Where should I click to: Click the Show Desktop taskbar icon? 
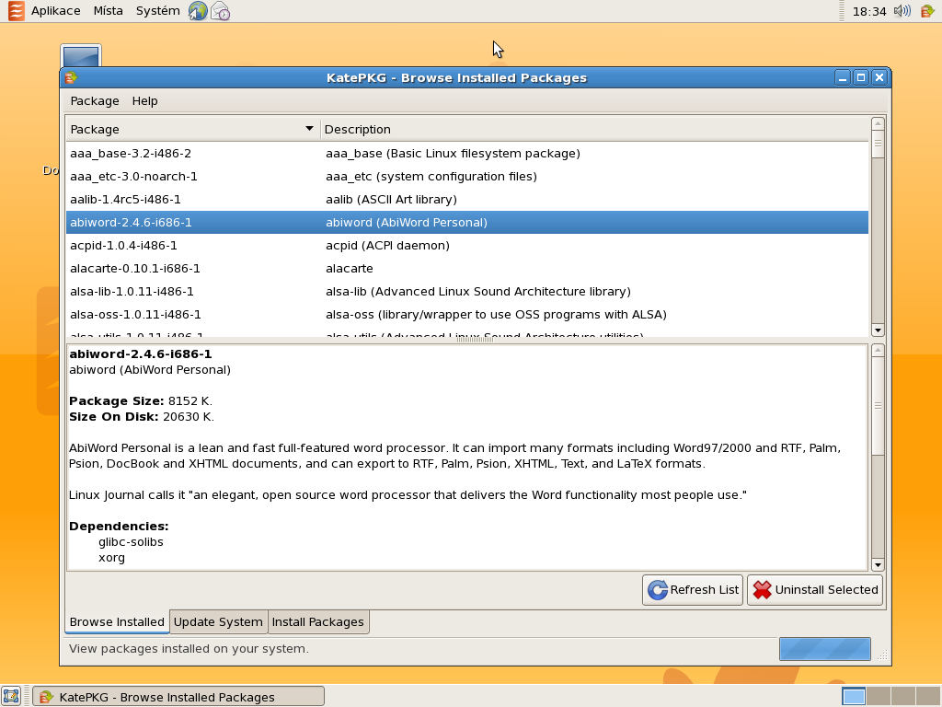pyautogui.click(x=11, y=696)
